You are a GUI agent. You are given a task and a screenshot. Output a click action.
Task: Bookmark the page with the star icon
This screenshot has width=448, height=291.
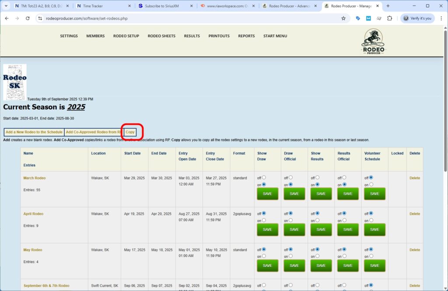(343, 19)
